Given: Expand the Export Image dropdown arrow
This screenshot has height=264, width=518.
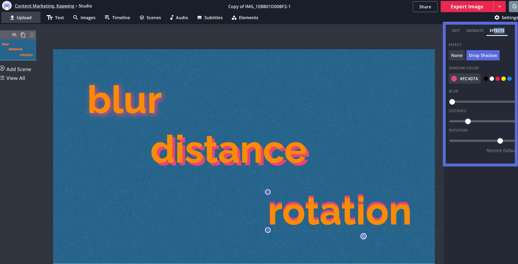Looking at the screenshot, I should 500,6.
